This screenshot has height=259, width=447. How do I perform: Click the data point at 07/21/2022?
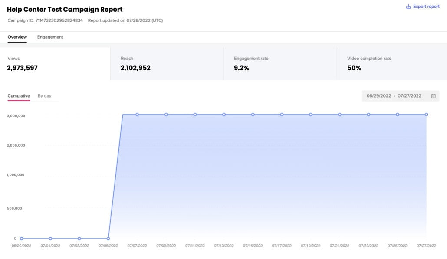click(x=339, y=115)
